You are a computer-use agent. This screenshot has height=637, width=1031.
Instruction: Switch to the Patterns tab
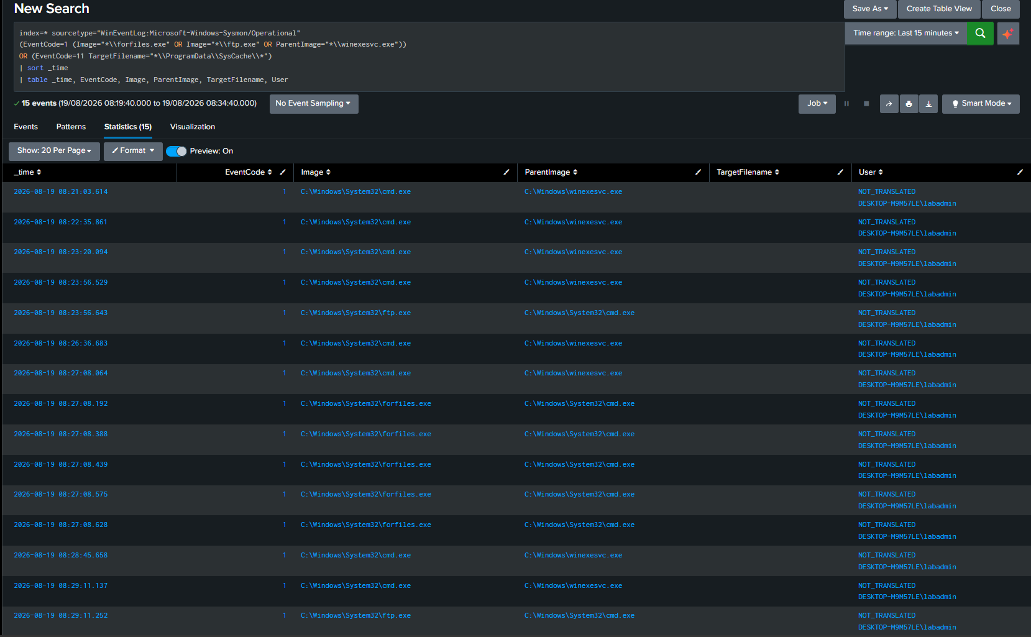71,127
